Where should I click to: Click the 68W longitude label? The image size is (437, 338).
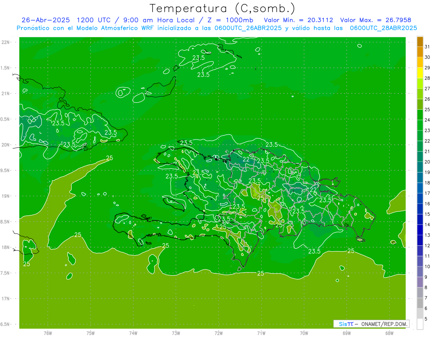389,333
